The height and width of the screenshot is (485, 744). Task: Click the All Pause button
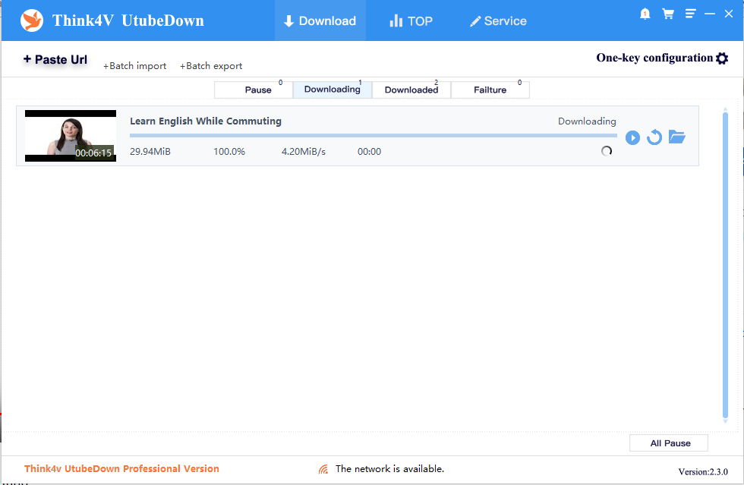(x=669, y=442)
